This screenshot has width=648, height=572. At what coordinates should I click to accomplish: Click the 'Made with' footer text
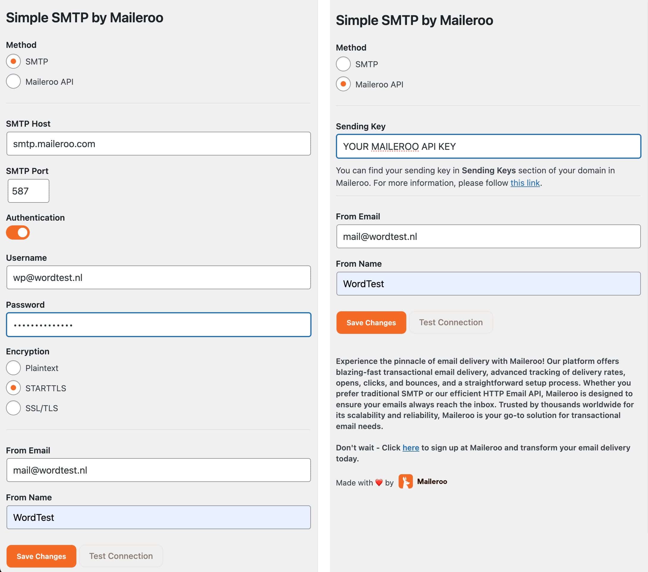pyautogui.click(x=354, y=483)
